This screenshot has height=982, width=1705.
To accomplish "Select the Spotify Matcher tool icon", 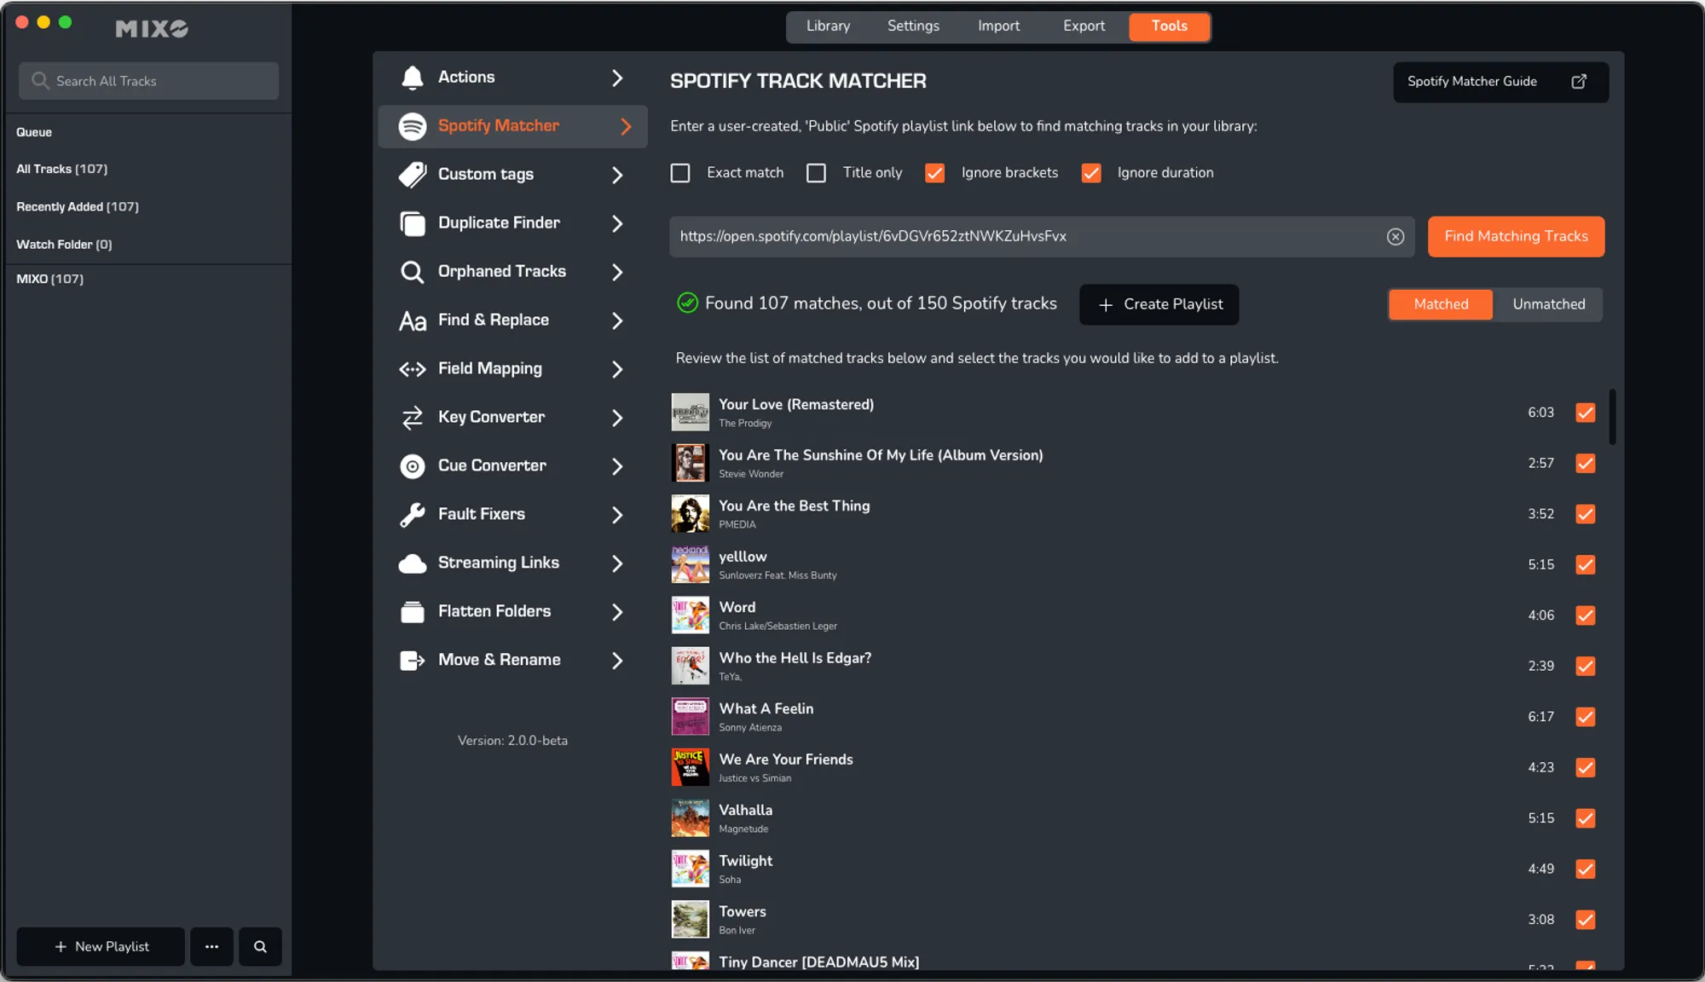I will 413,125.
